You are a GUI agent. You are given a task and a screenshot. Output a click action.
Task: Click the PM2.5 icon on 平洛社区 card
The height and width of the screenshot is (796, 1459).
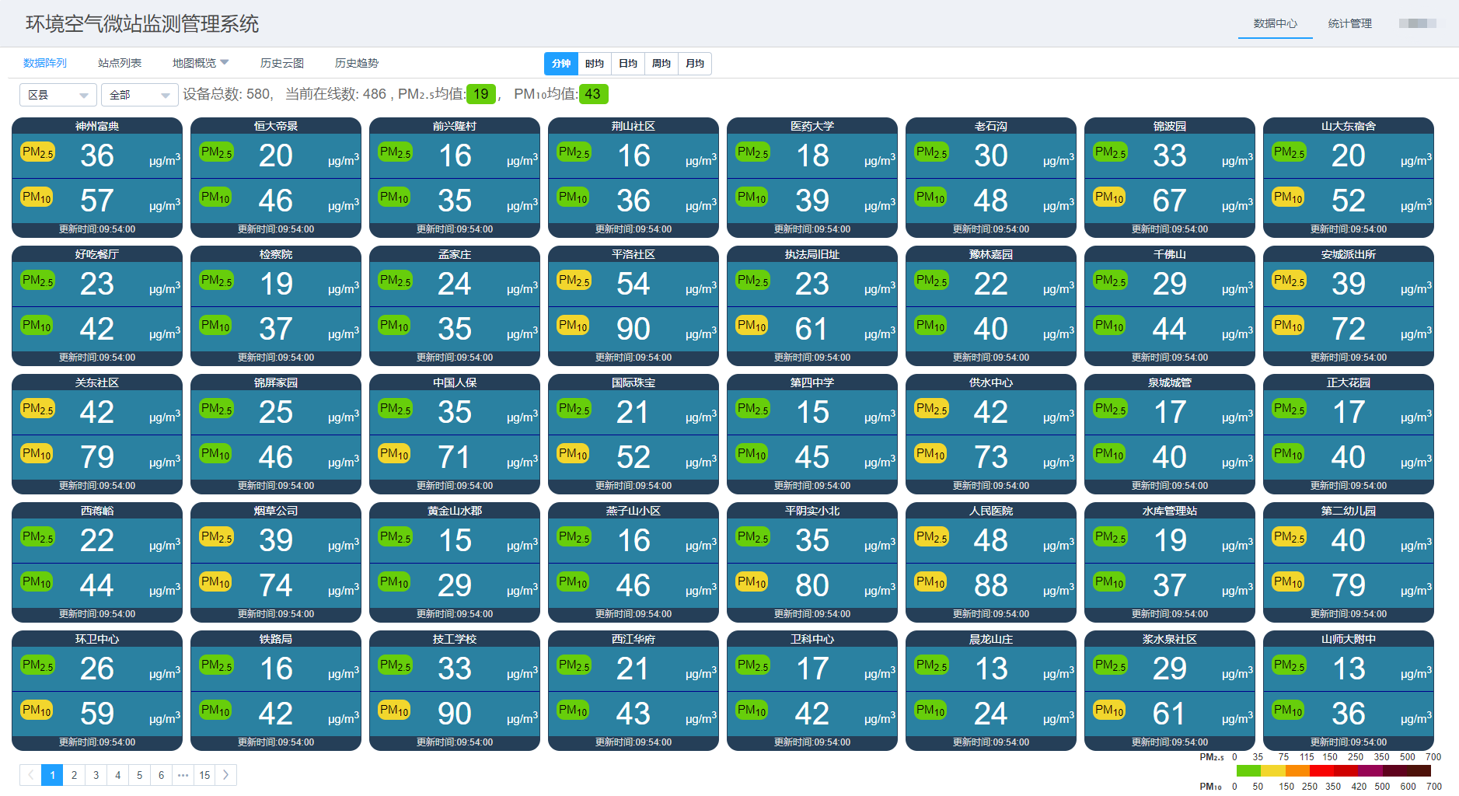click(x=574, y=280)
